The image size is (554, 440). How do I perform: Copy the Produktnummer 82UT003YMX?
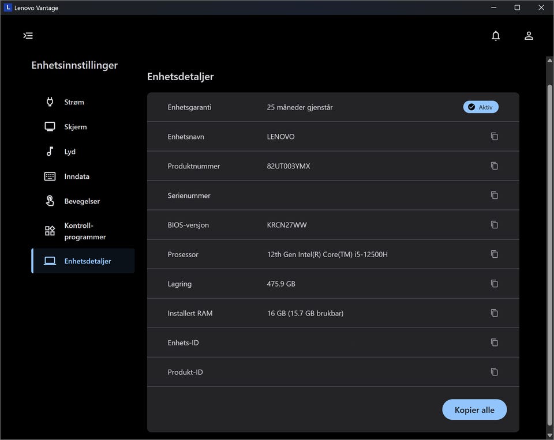coord(494,166)
